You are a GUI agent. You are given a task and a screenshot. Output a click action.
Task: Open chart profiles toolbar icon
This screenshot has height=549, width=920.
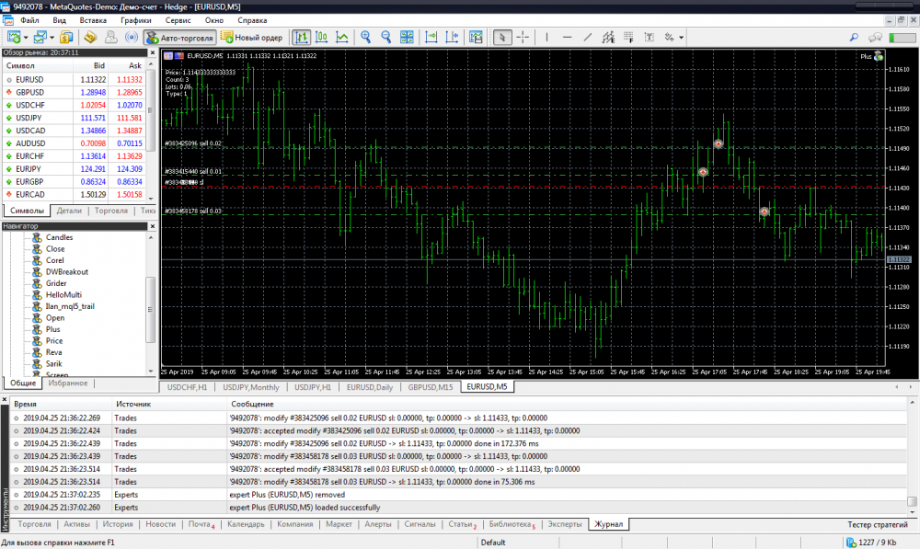(x=40, y=38)
